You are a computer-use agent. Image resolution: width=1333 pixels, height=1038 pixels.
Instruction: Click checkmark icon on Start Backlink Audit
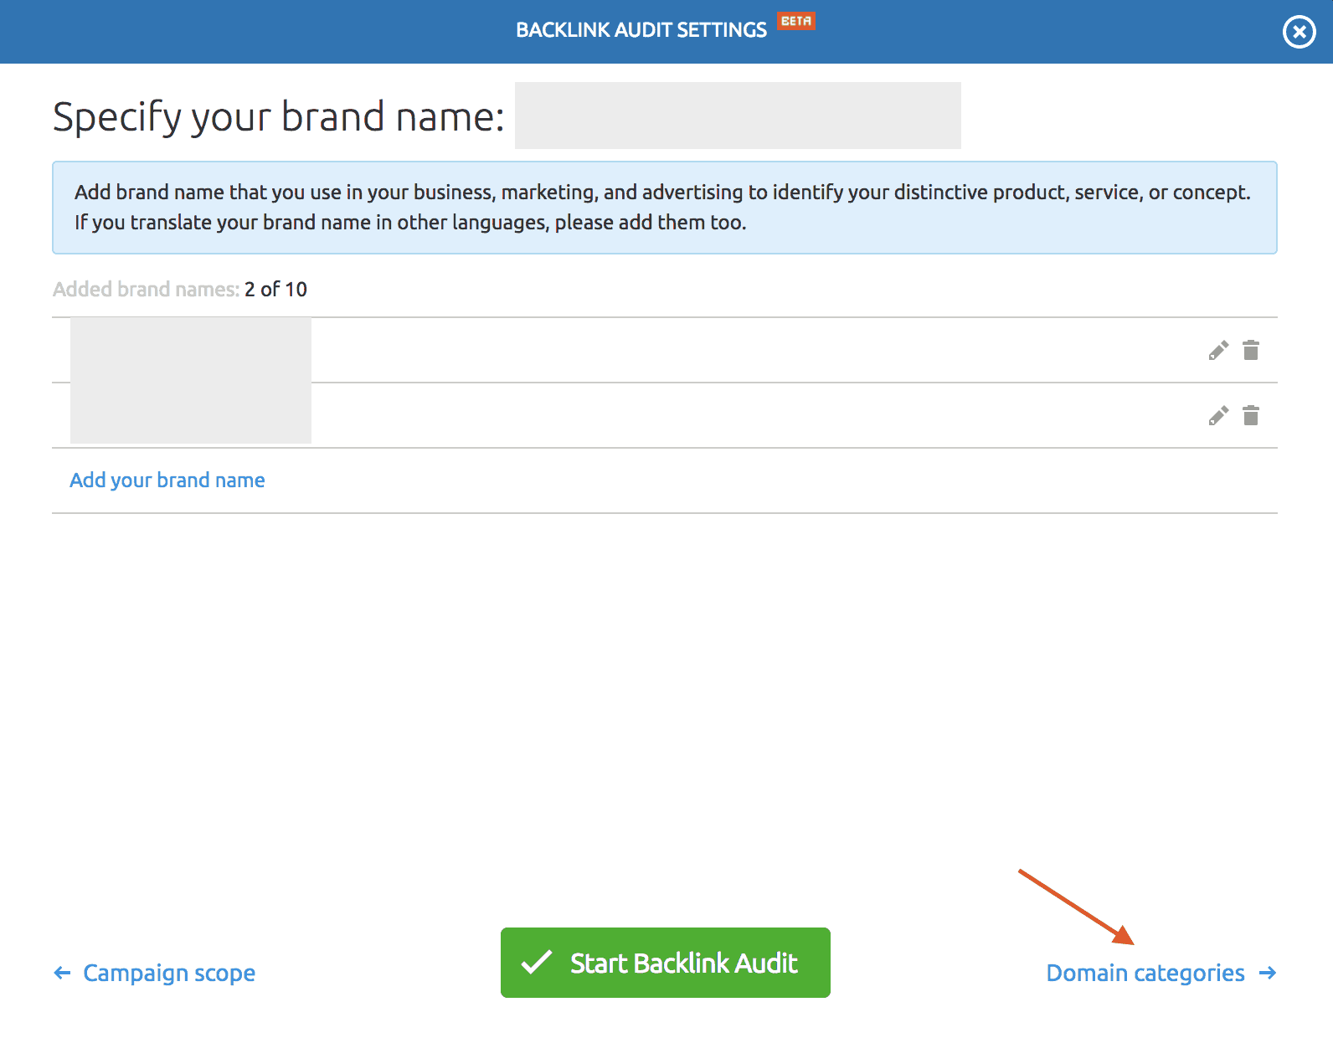pyautogui.click(x=537, y=963)
